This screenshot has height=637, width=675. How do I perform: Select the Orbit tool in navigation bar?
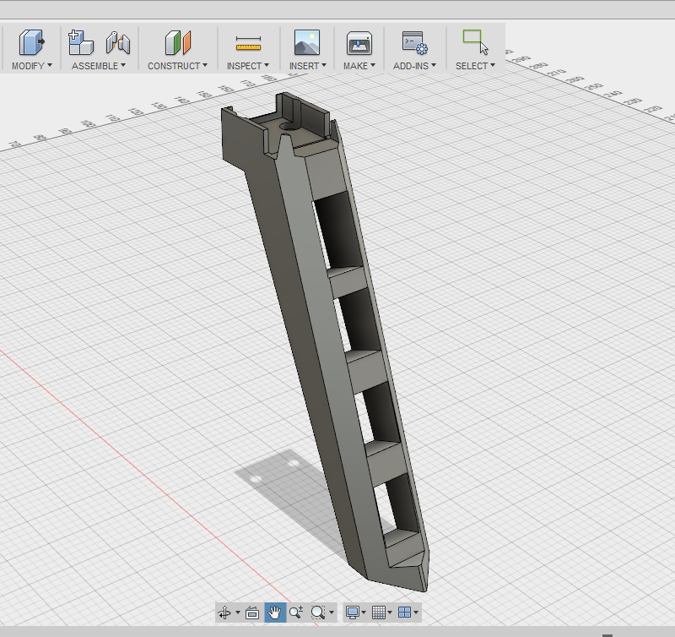(224, 612)
